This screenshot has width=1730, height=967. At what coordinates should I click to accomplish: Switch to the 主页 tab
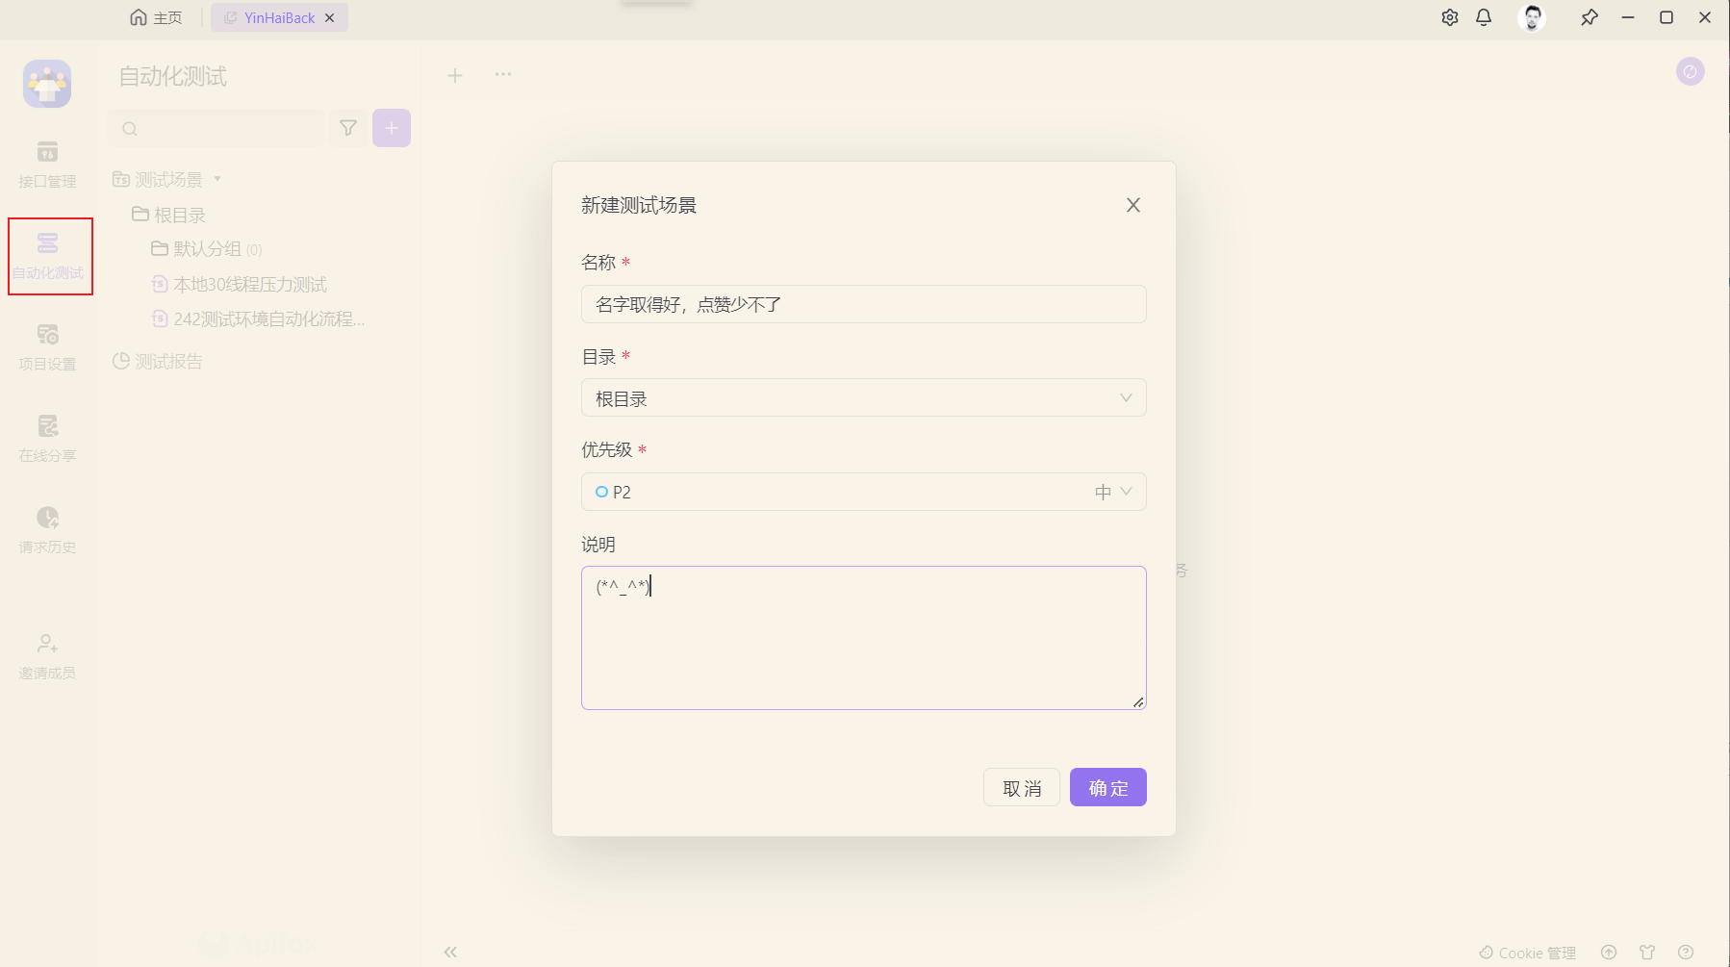156,17
